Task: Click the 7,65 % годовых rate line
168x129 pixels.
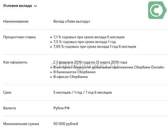Action: [95, 47]
